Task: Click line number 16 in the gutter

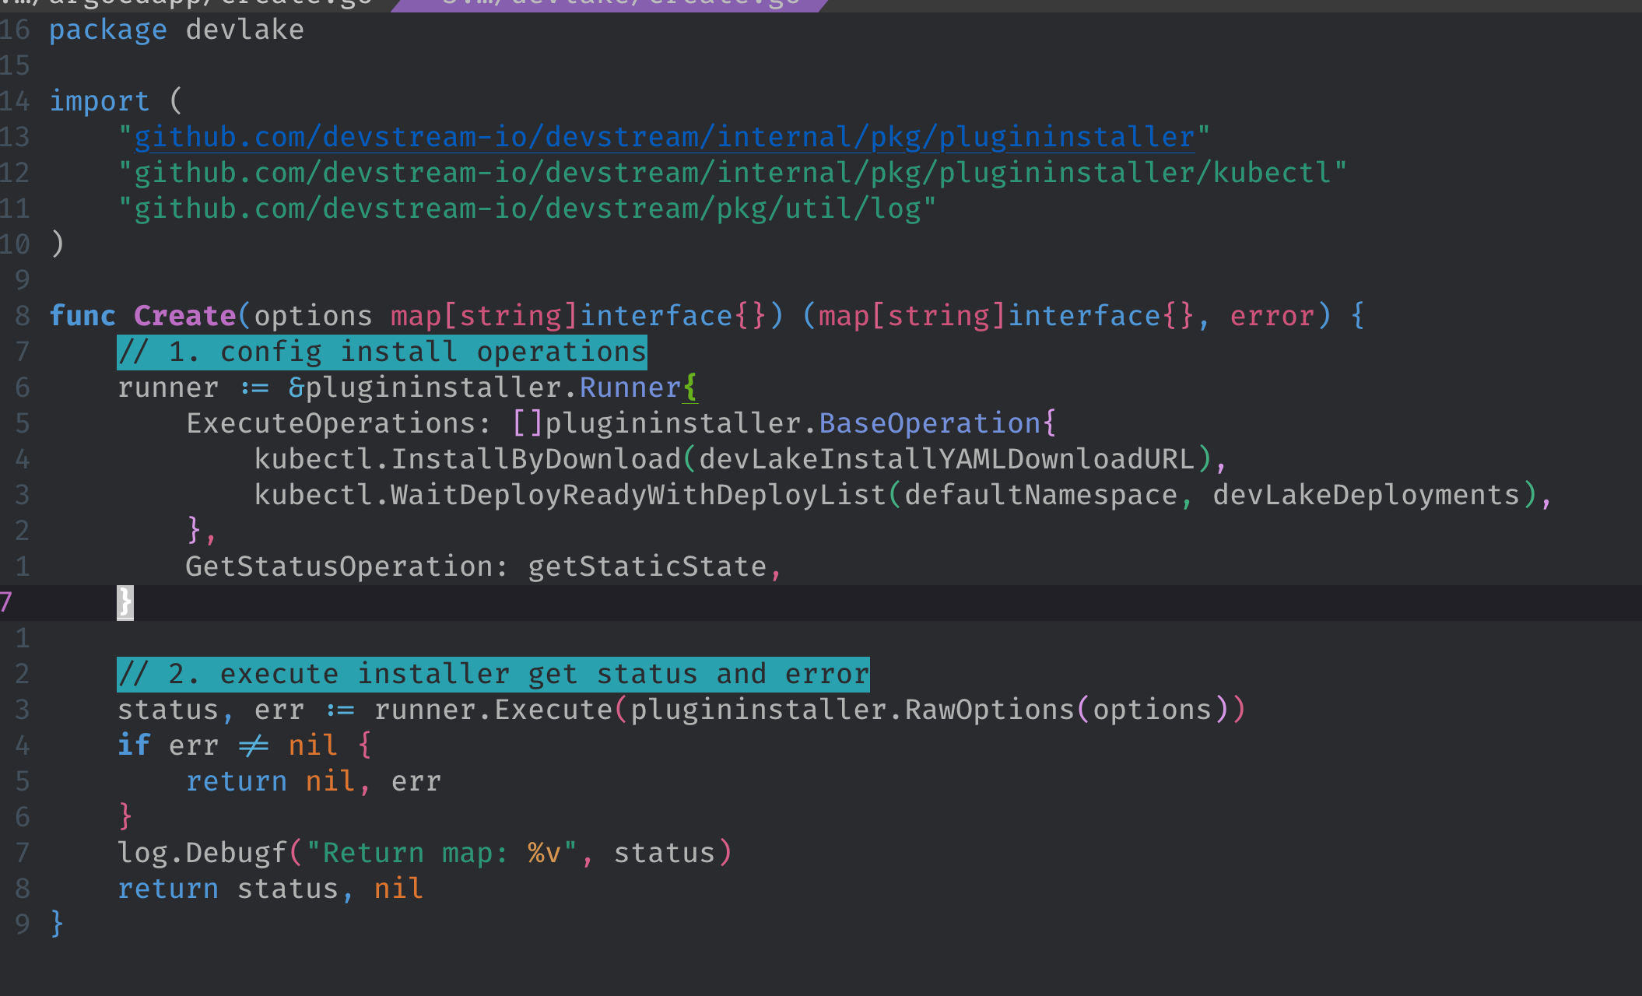Action: click(x=16, y=30)
